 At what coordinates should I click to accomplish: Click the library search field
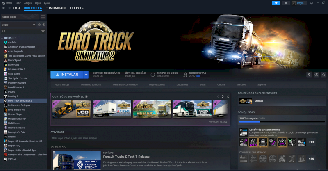(x=21, y=31)
